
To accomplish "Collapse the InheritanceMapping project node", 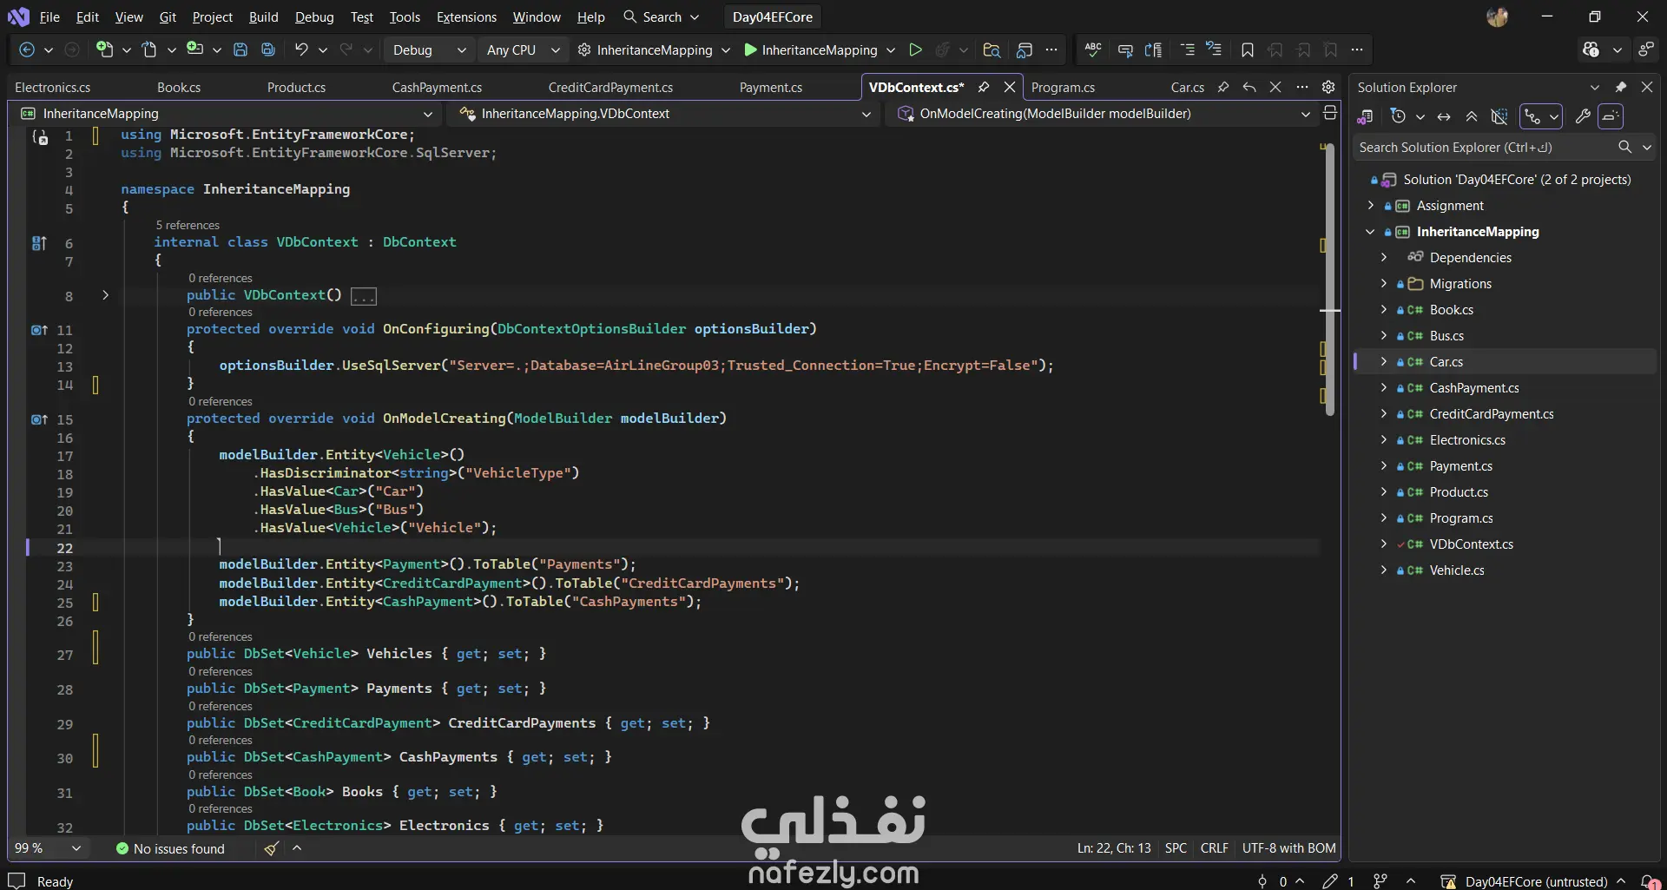I will (x=1370, y=232).
